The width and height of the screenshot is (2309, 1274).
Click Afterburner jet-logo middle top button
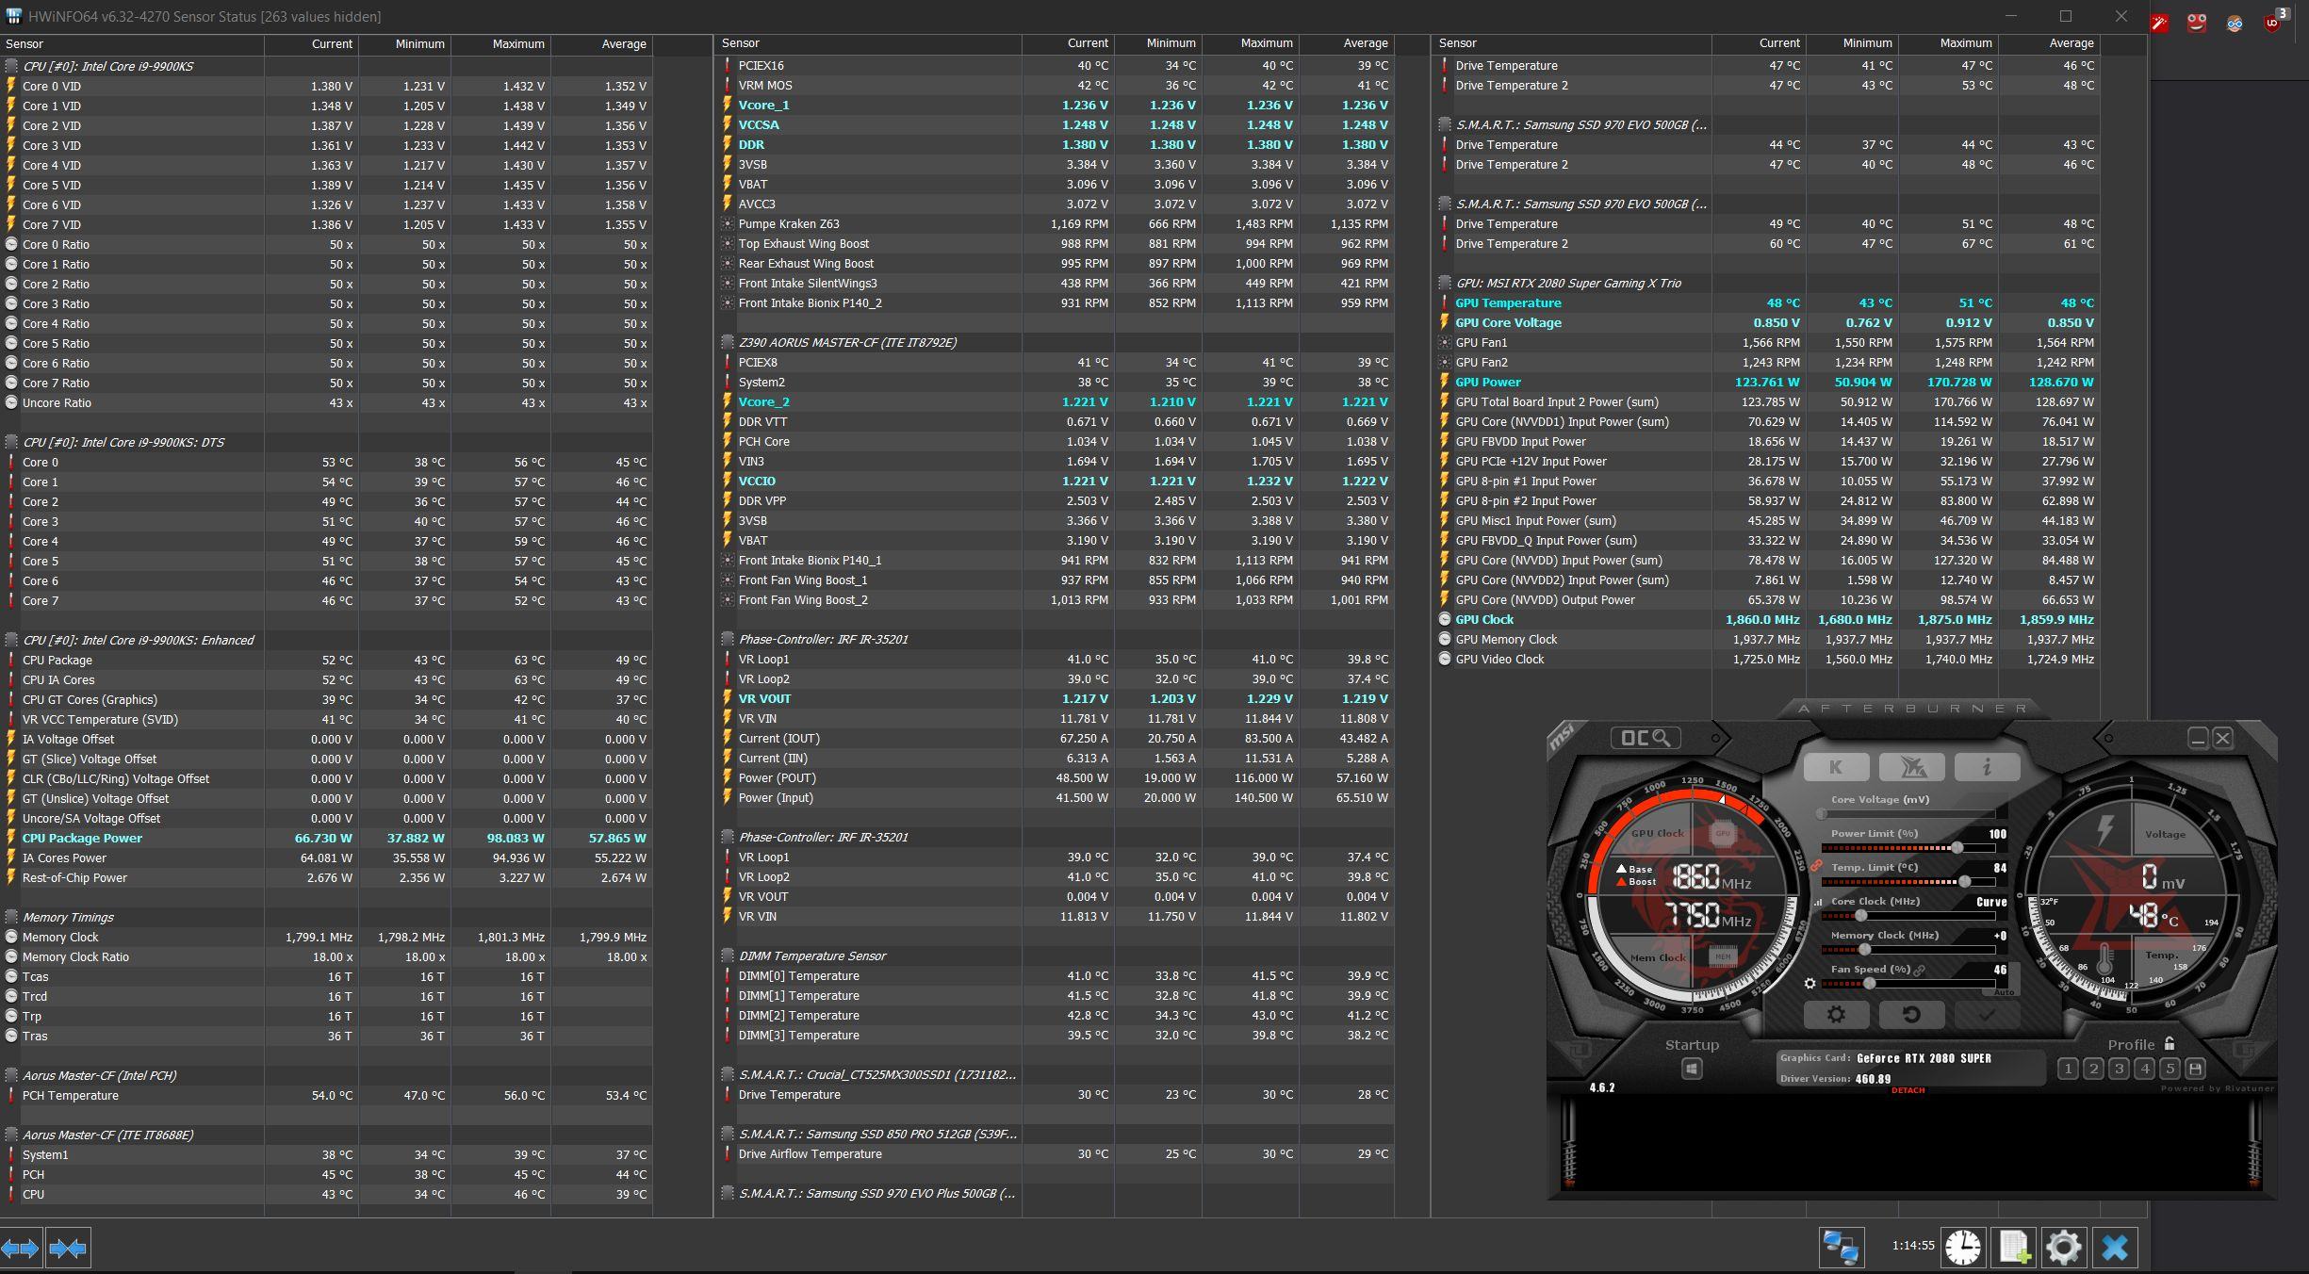(x=1911, y=767)
